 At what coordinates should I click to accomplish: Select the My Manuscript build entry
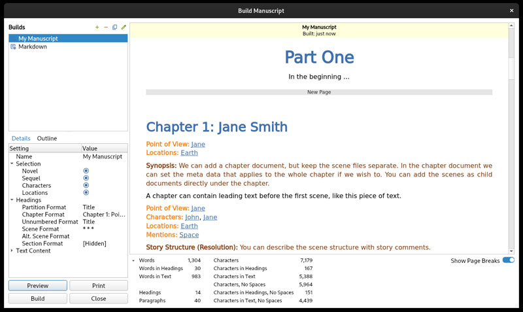click(68, 39)
